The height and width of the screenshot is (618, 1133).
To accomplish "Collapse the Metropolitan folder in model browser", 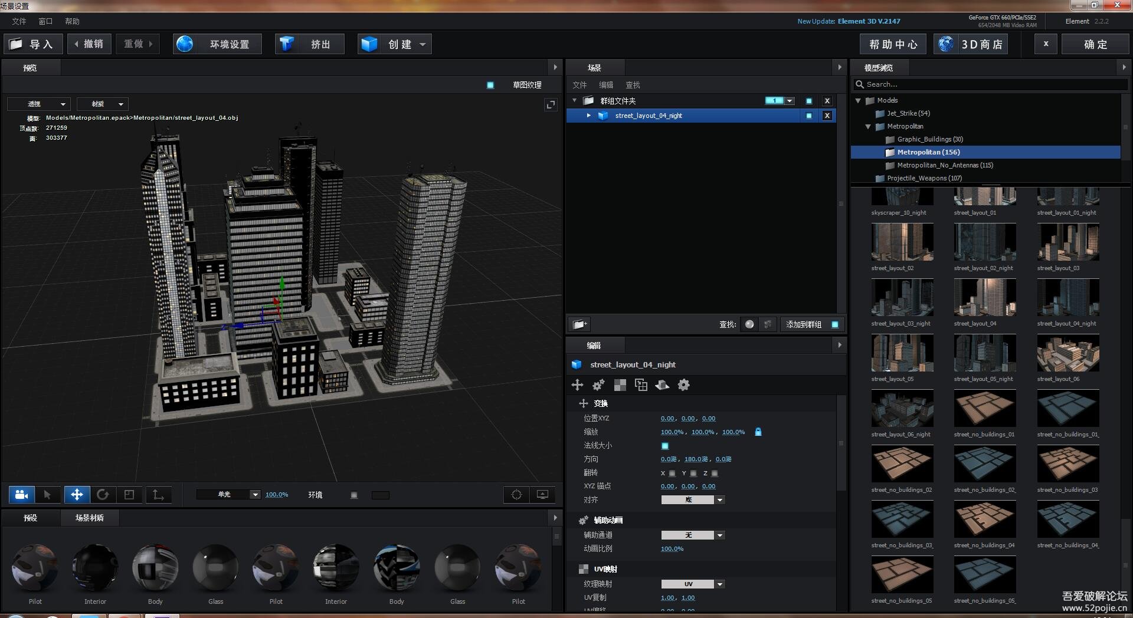I will (867, 126).
